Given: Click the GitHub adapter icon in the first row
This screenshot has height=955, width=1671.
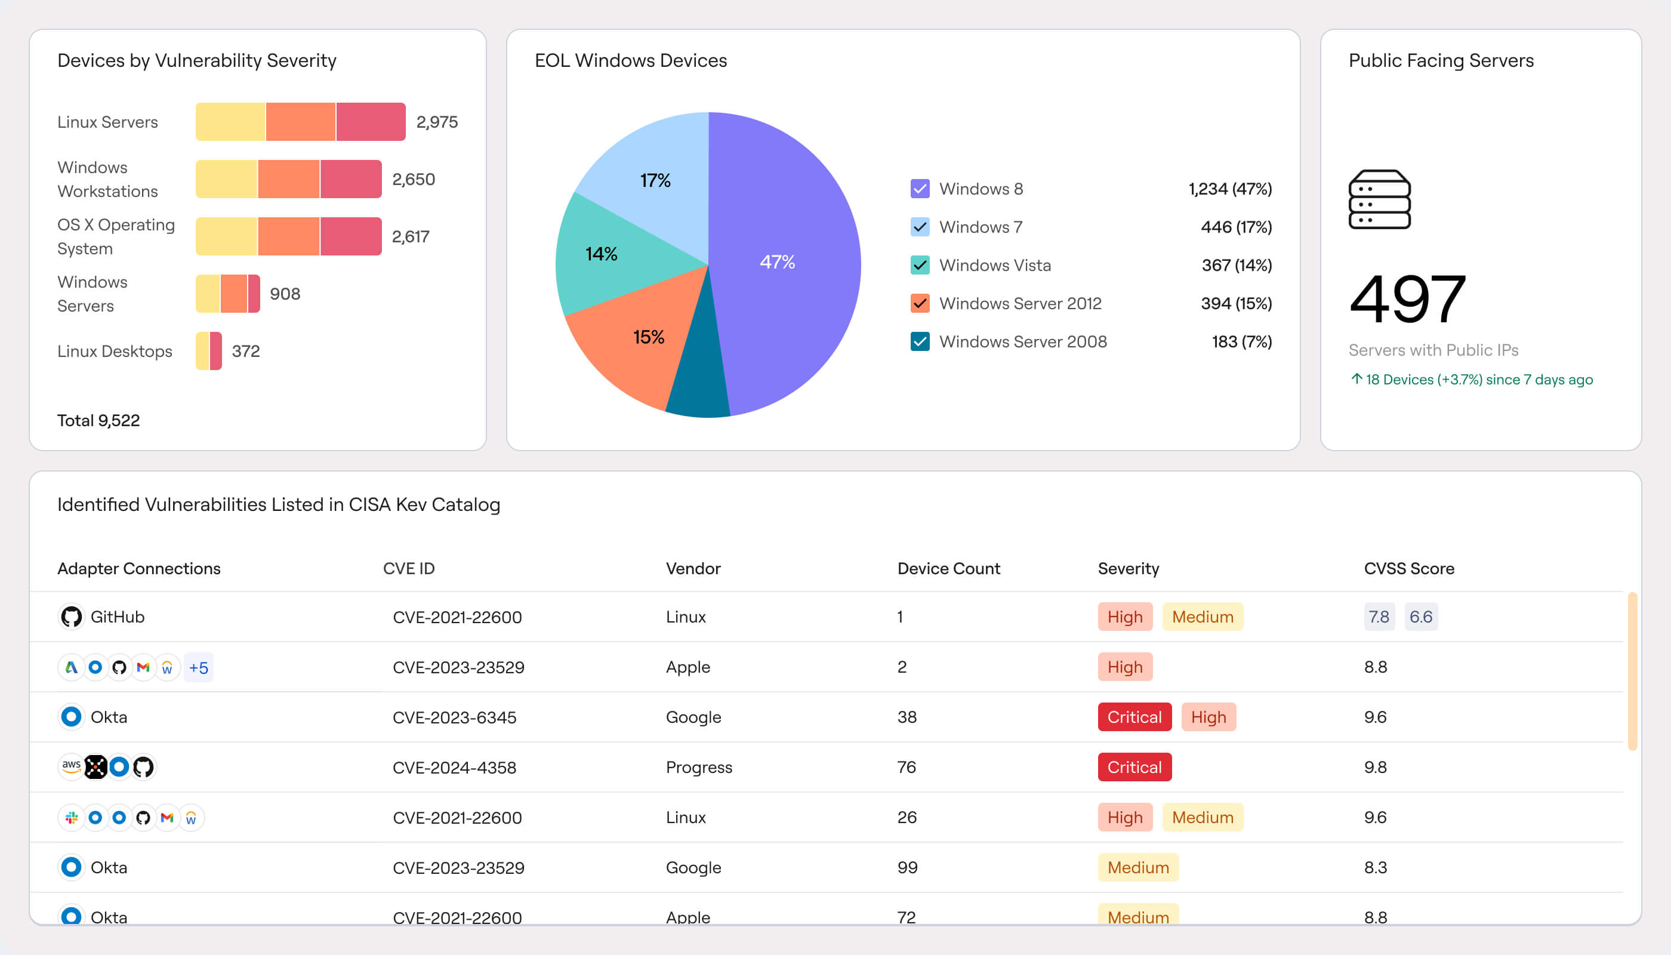Looking at the screenshot, I should [x=72, y=617].
